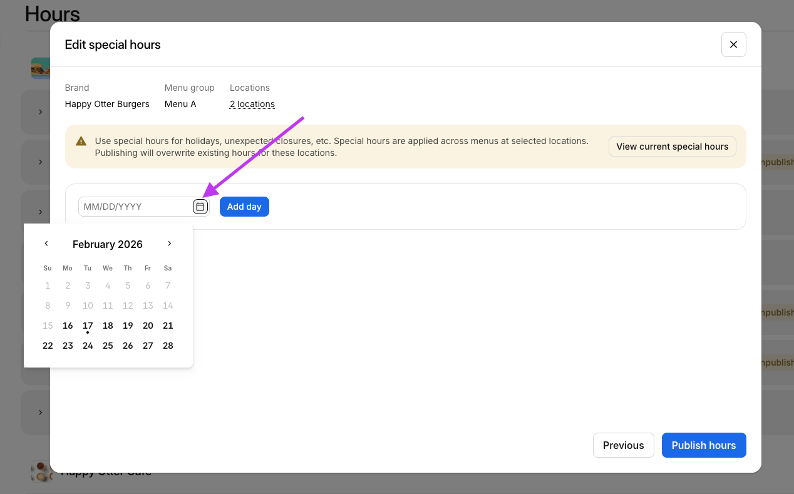
Task: Choose February 25 in date picker
Action: [108, 346]
